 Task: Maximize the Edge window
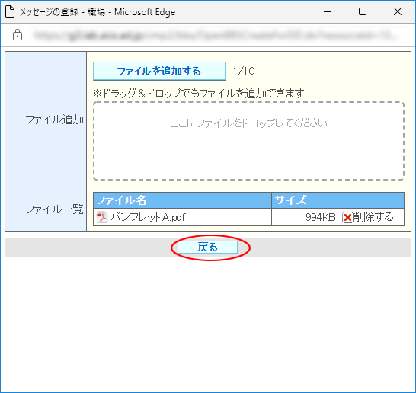pyautogui.click(x=363, y=11)
